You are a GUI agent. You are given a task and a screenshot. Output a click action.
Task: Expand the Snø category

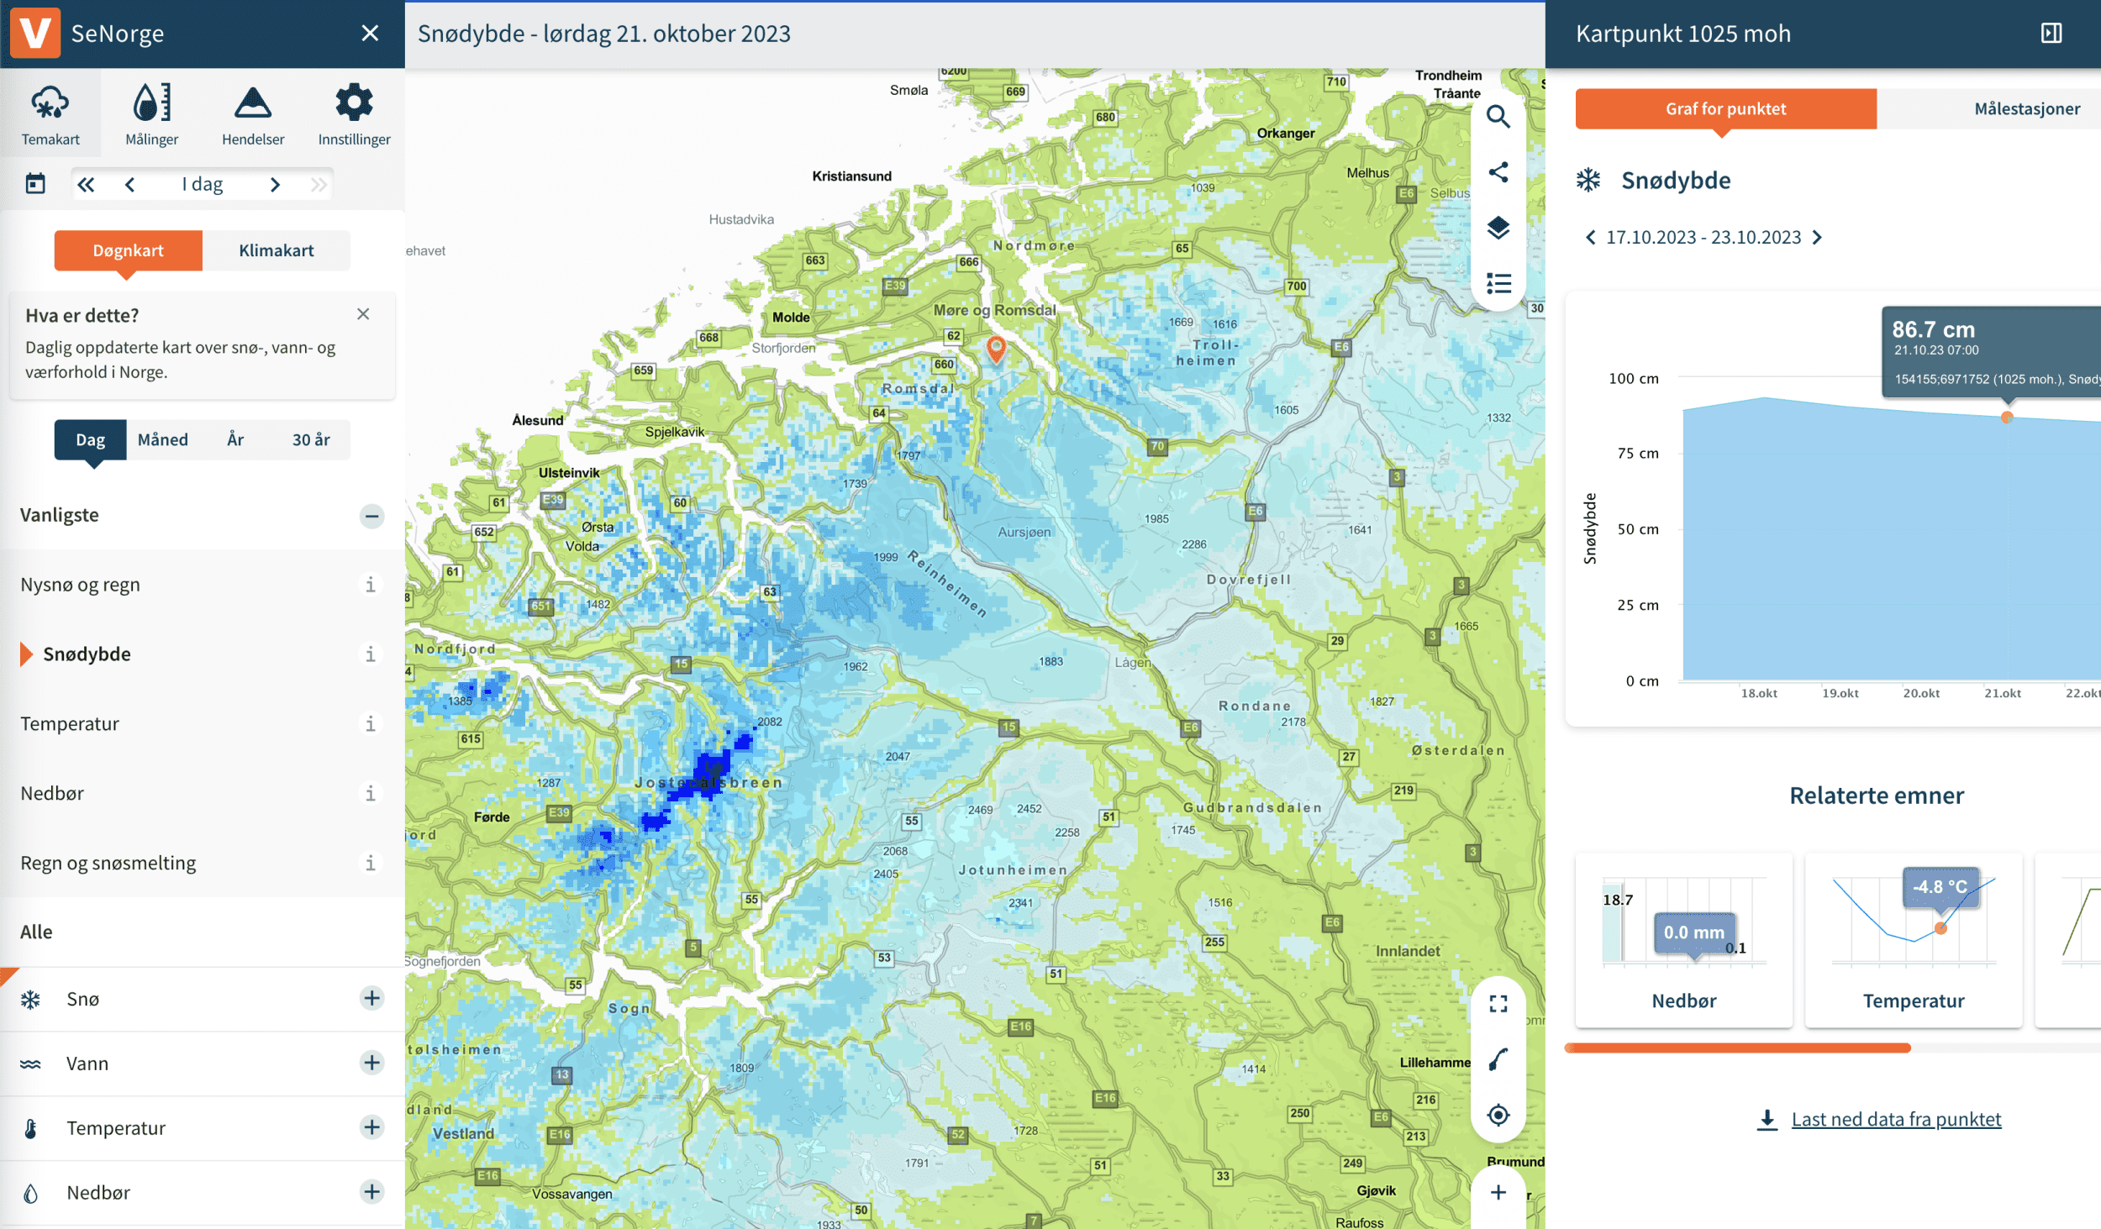371,998
